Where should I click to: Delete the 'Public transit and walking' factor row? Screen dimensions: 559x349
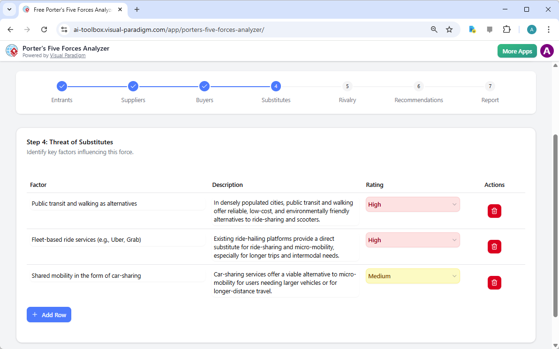point(494,211)
